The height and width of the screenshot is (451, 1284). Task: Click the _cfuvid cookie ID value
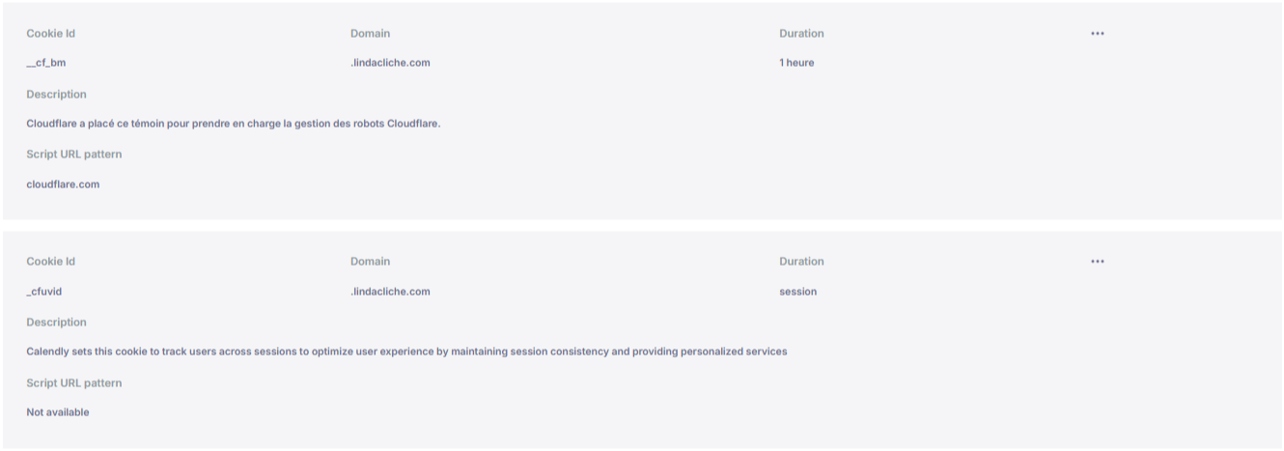[x=44, y=292]
